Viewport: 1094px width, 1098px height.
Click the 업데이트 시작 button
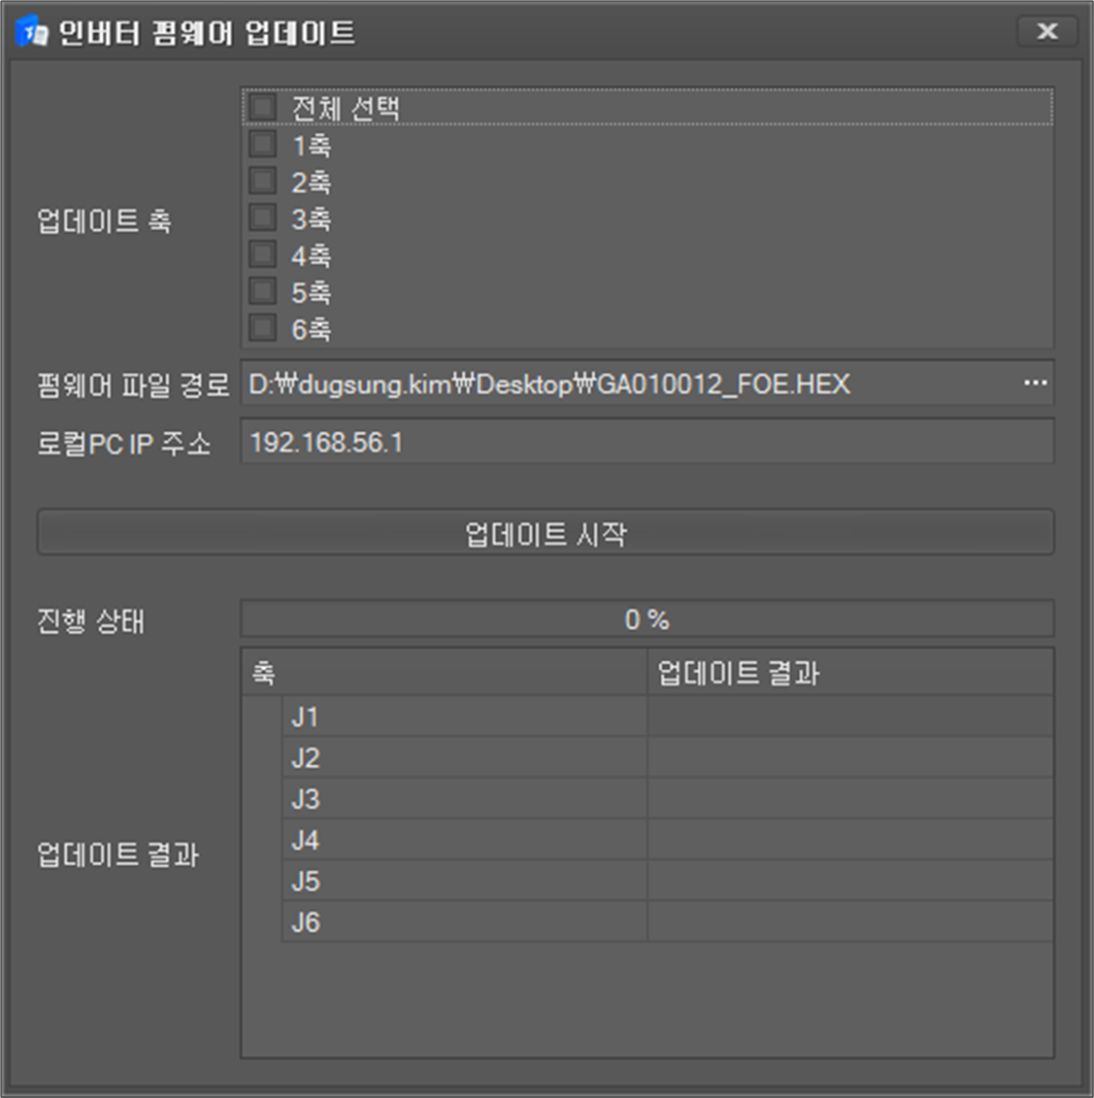click(x=546, y=533)
